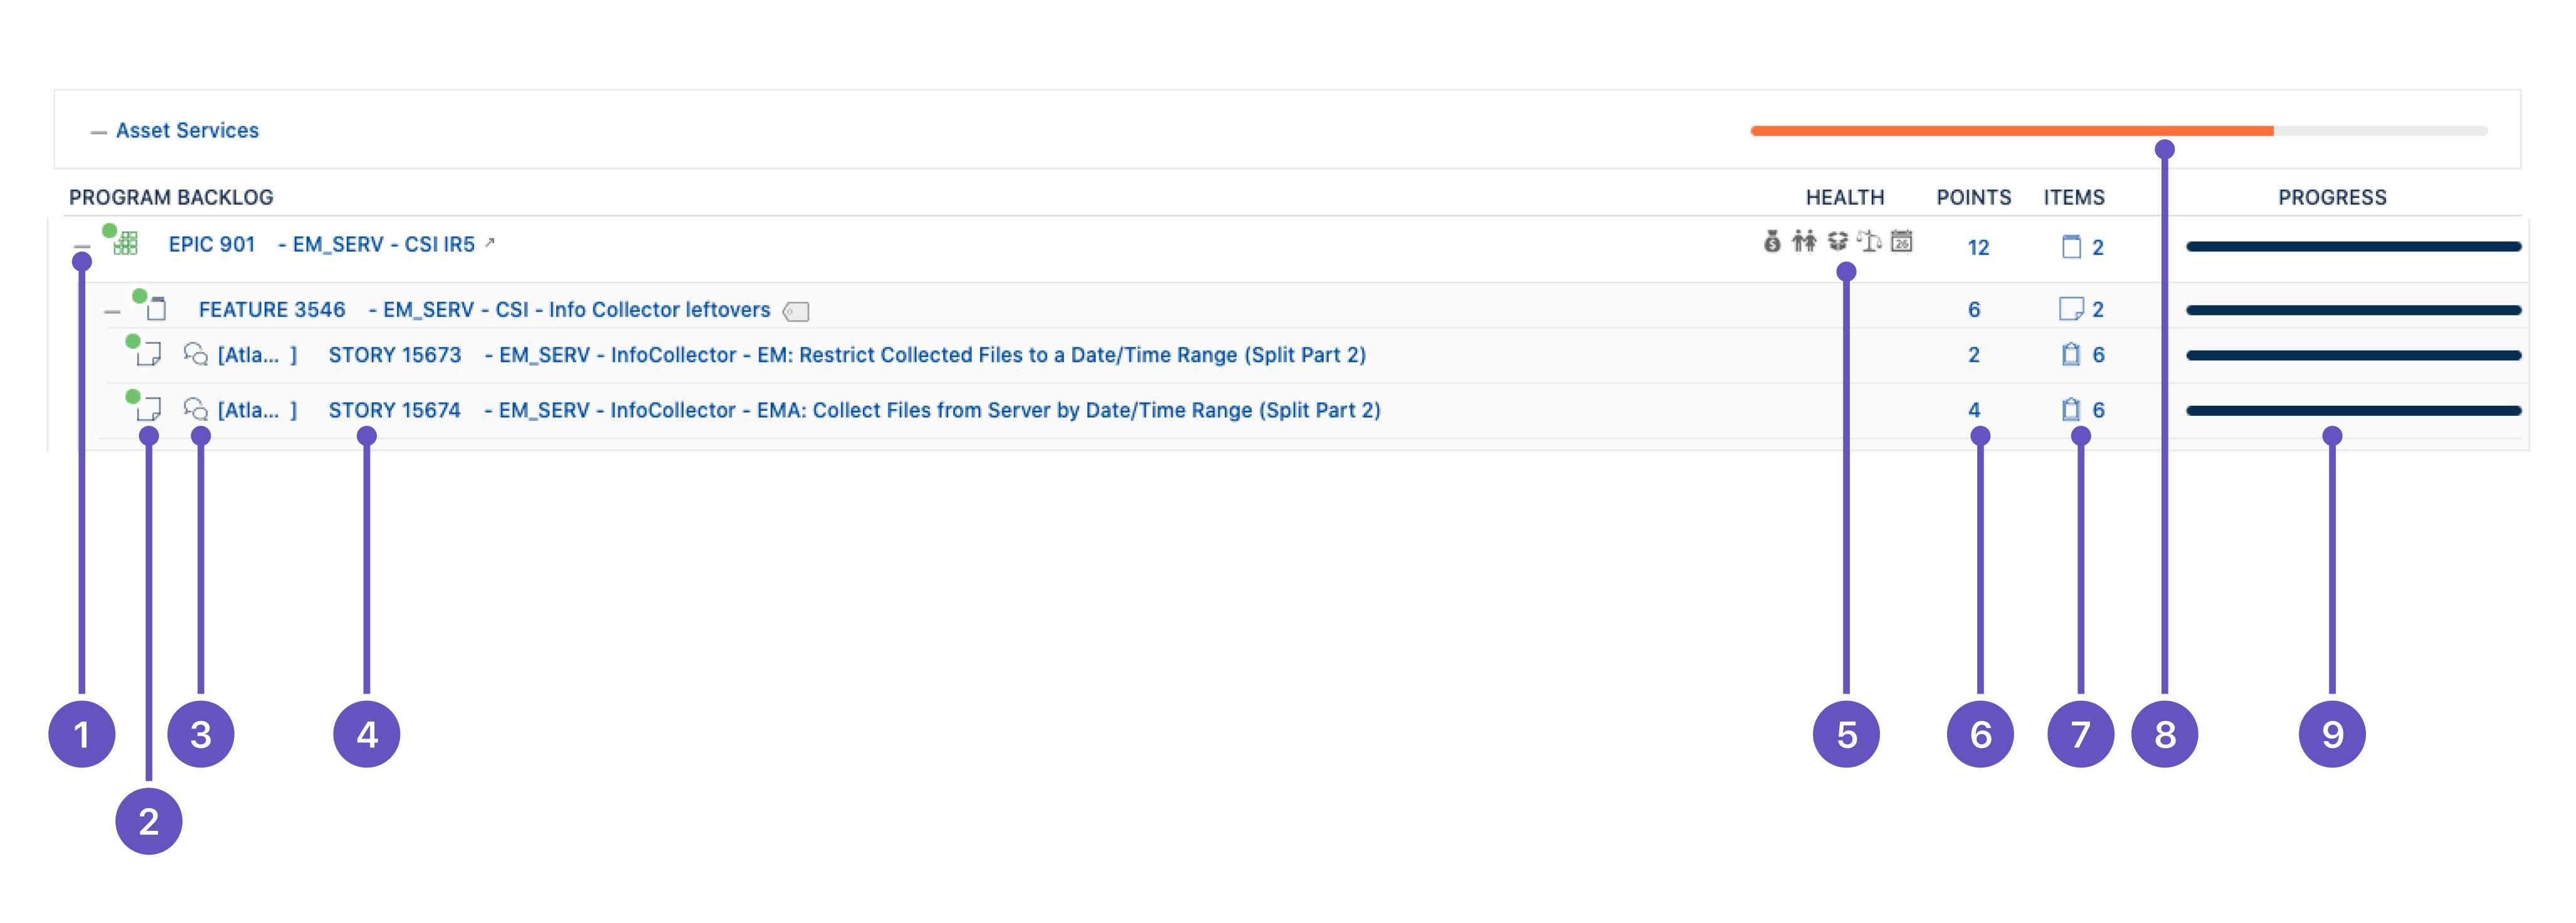Collapse the EPIC 901 row
Screen dimensions: 2576x923
coord(82,246)
